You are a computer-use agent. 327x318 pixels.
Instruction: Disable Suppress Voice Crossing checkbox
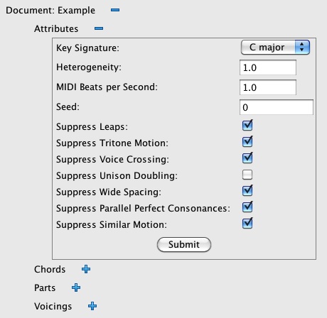tap(247, 158)
